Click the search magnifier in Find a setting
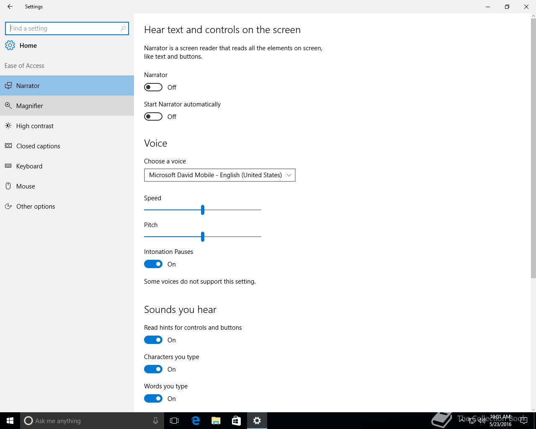536x429 pixels. 123,28
